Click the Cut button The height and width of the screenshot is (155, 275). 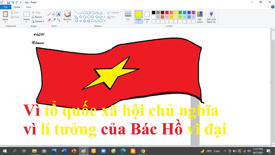coord(14,13)
